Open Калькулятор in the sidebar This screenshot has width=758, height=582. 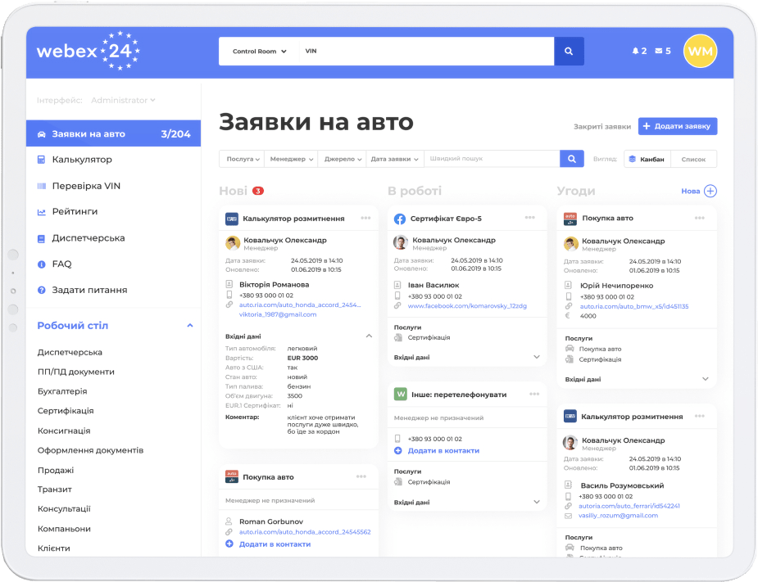point(82,160)
